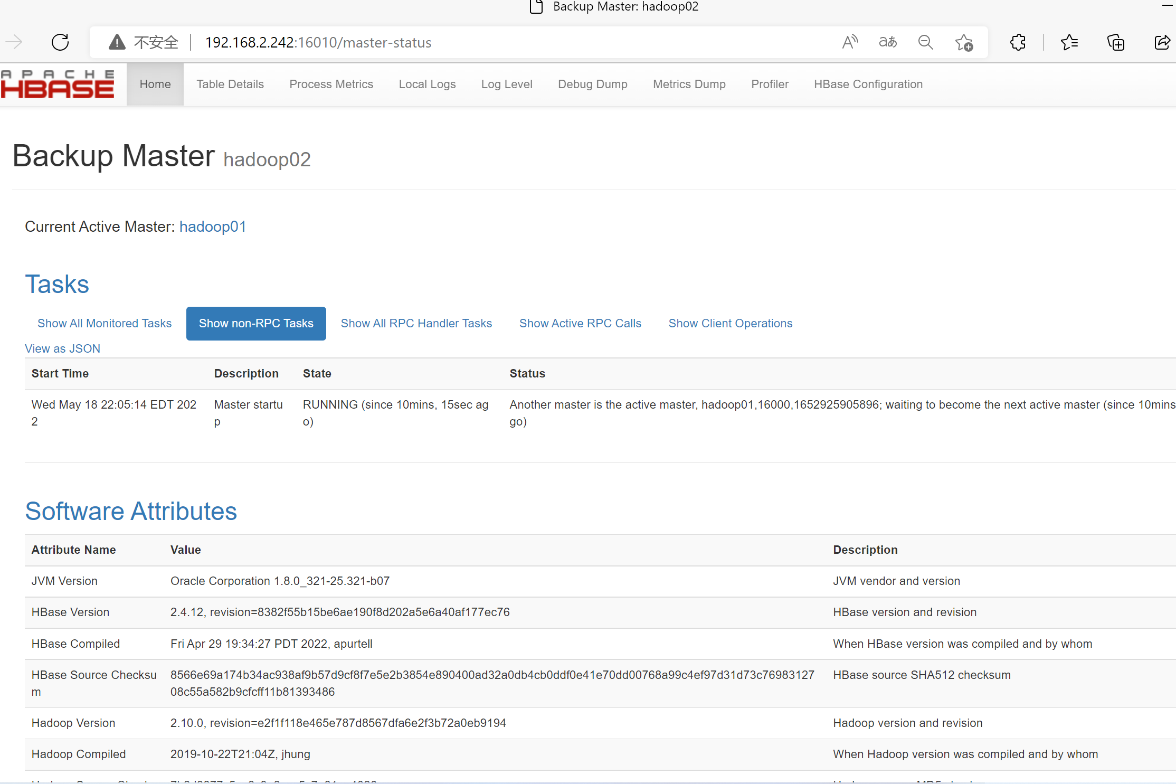1176x784 pixels.
Task: Select the Backup Master: hadoop02 browser tab
Action: [x=625, y=7]
